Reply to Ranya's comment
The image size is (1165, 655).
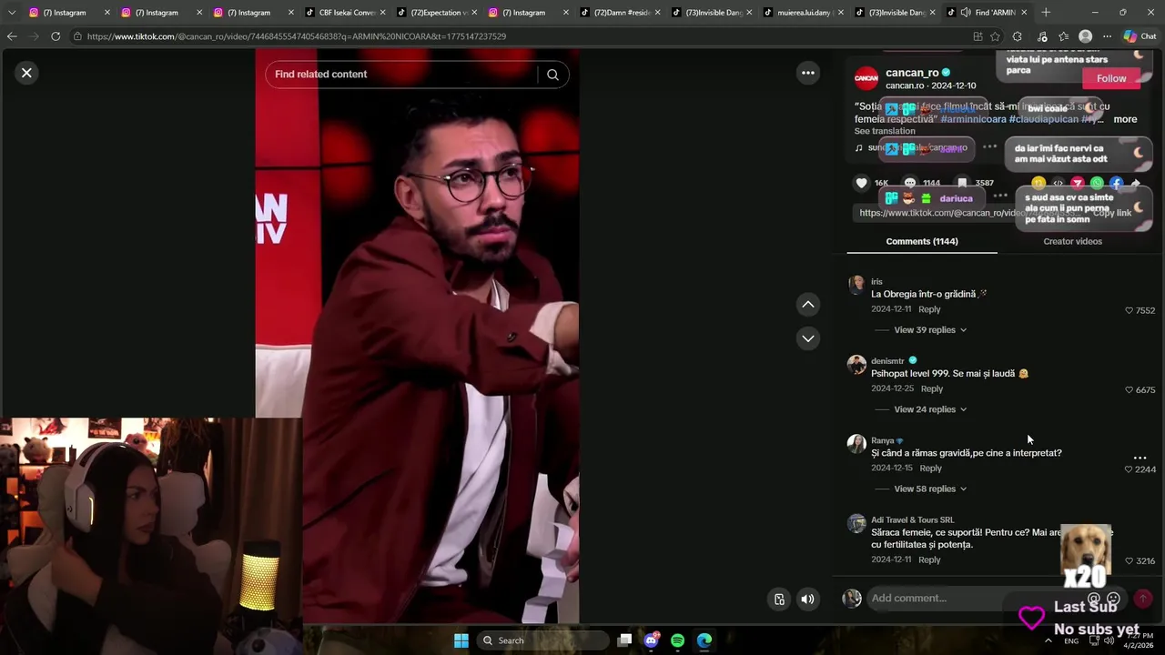930,468
